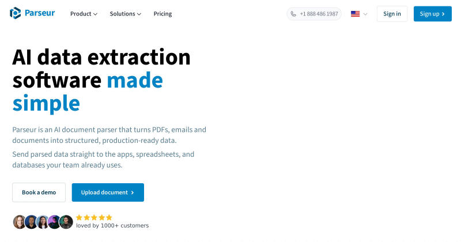This screenshot has width=461, height=242.
Task: Click the arrow icon in Sign up
Action: [x=443, y=14]
